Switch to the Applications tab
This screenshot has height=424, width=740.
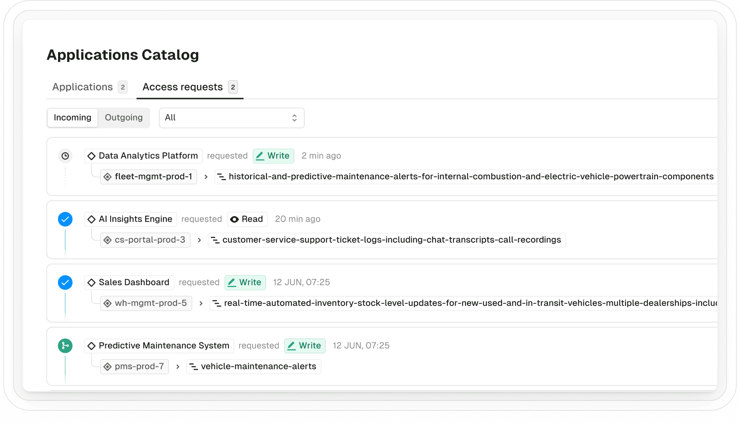[x=82, y=87]
